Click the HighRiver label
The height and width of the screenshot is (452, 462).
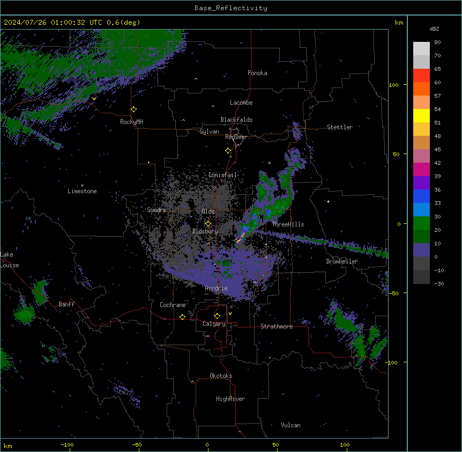point(230,399)
